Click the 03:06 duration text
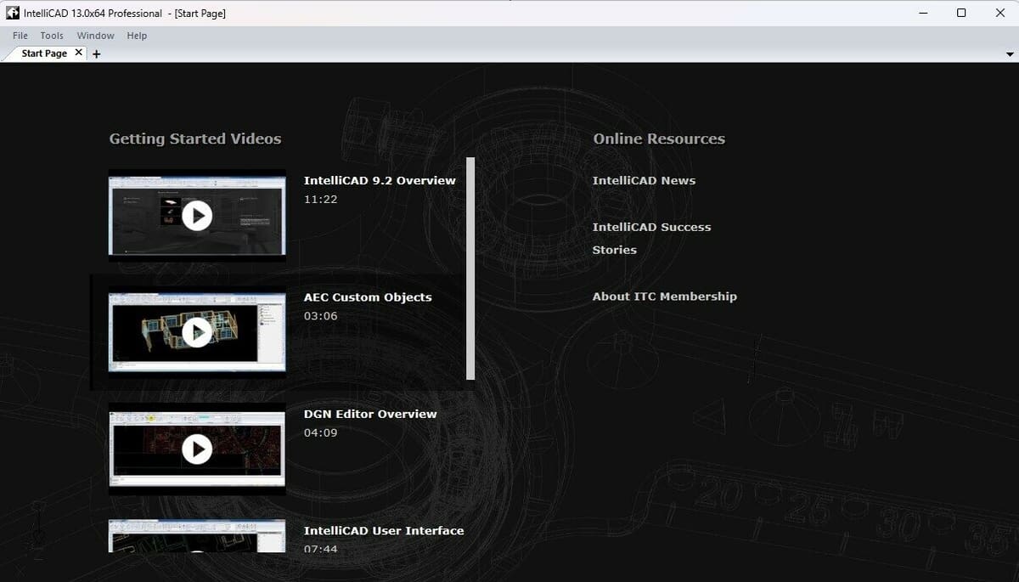 321,316
